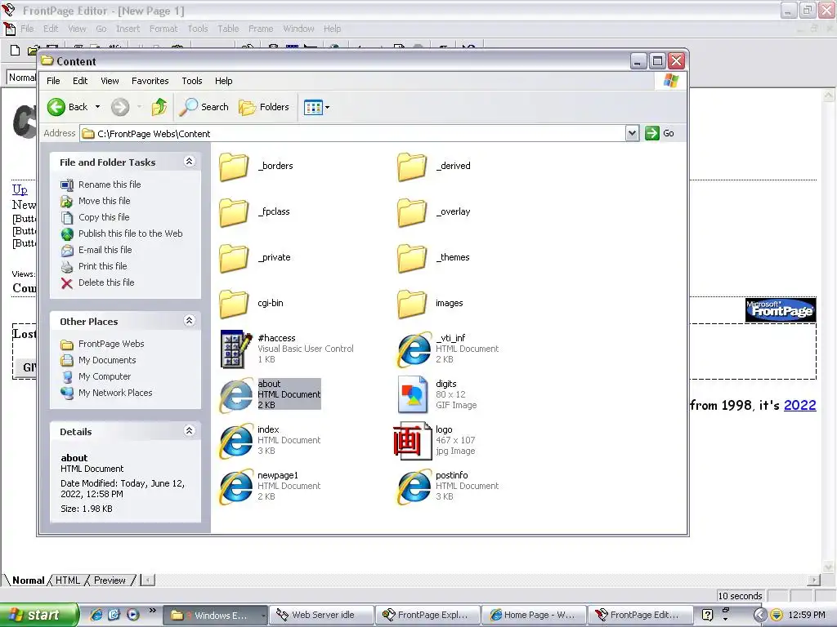Screen dimensions: 837x627
Task: Click the taskbar clock showing 12:59 PM
Action: coord(807,616)
